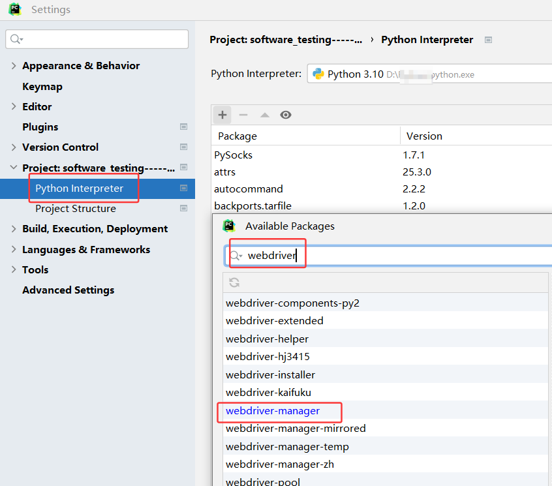Image resolution: width=552 pixels, height=486 pixels.
Task: Open Advanced Settings
Action: tap(69, 290)
